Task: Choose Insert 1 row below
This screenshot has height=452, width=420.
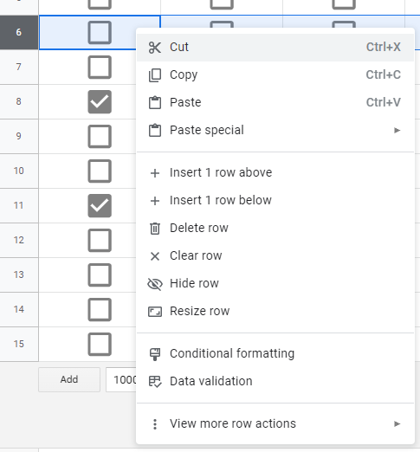Action: tap(221, 200)
